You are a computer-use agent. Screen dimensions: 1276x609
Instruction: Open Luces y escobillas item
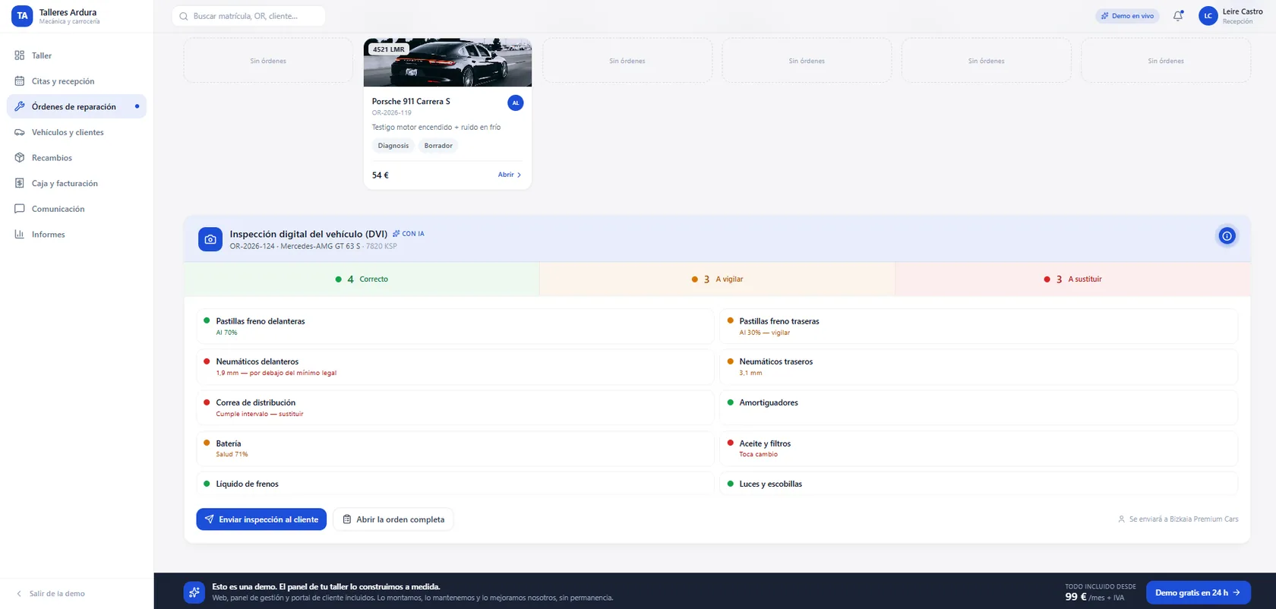click(978, 484)
